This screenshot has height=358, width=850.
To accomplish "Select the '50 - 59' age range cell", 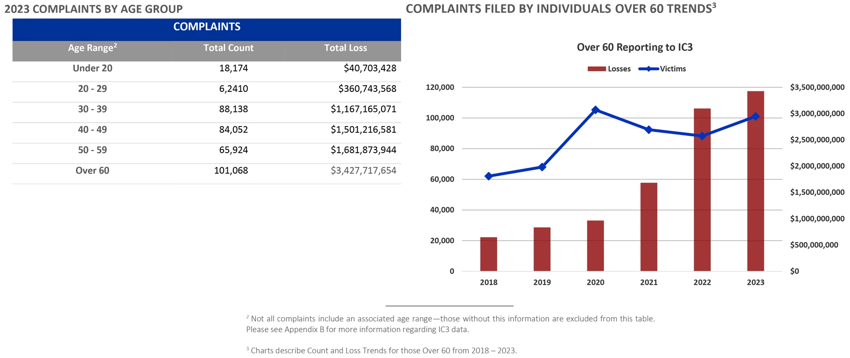I will click(92, 150).
